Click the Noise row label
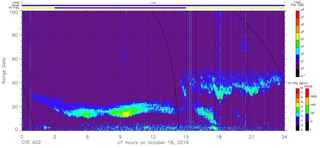 pyautogui.click(x=15, y=5)
